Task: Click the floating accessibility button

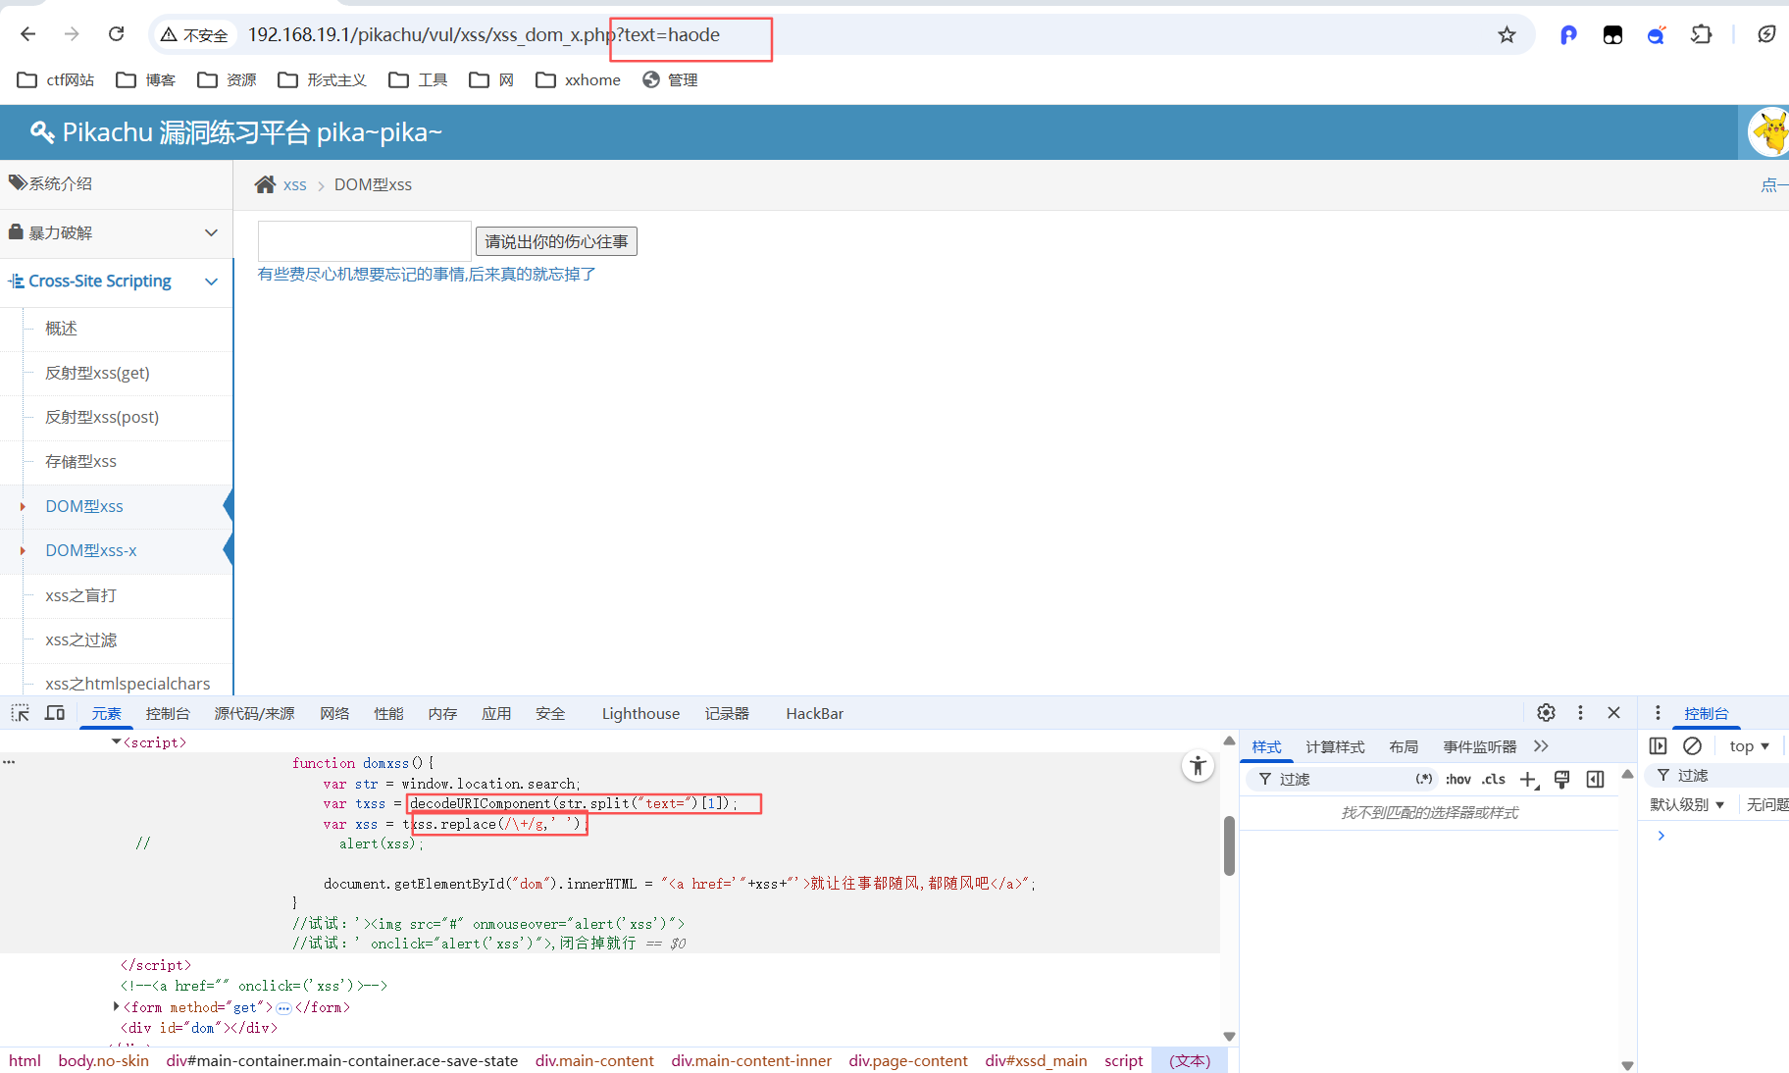Action: point(1198,766)
